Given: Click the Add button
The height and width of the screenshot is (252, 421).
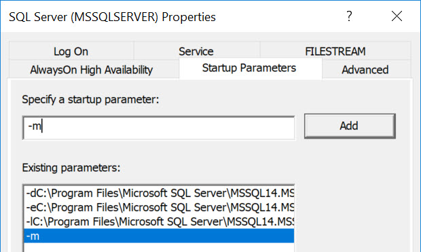Looking at the screenshot, I should click(350, 126).
